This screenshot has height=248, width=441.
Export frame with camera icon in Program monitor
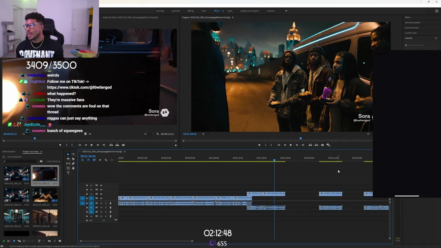pos(322,145)
